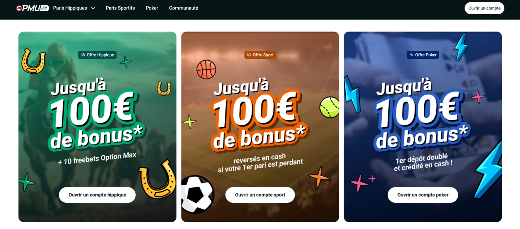Expand the Paris Hippiques dropdown chevron
This screenshot has height=229, width=520.
(x=93, y=8)
